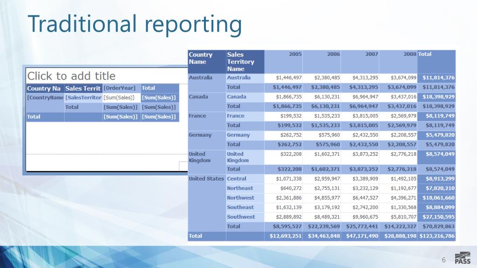This screenshot has height=268, width=477.
Task: Click the value $70,829,863 United States total
Action: [436, 227]
